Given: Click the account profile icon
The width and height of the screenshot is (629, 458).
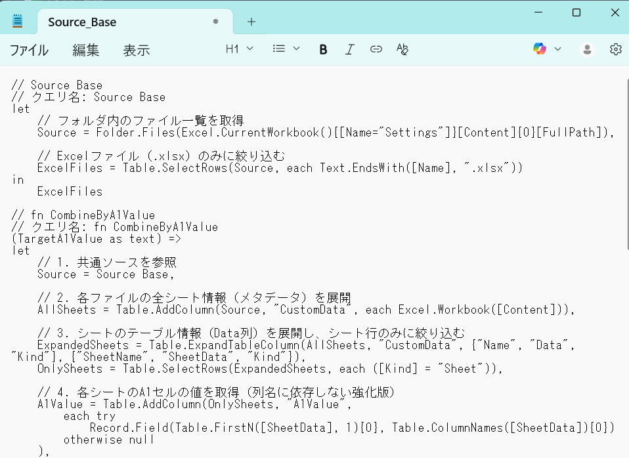Looking at the screenshot, I should click(587, 49).
